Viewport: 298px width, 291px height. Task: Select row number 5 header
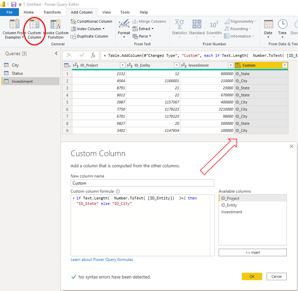(67, 102)
